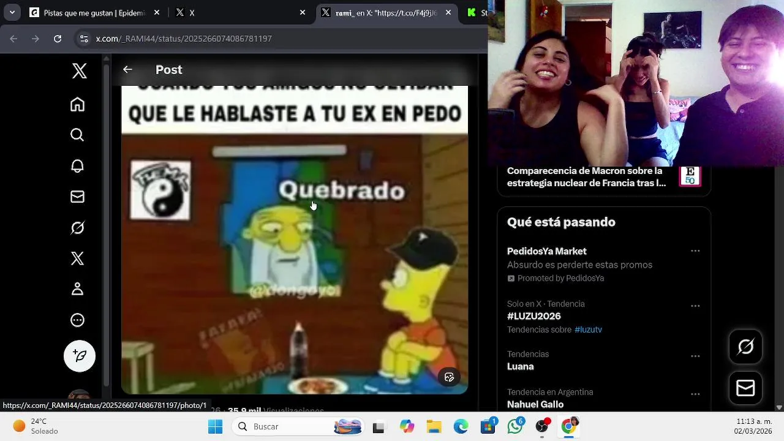Open the #LUZU2026 trend
Viewport: 784px width, 441px height.
534,316
